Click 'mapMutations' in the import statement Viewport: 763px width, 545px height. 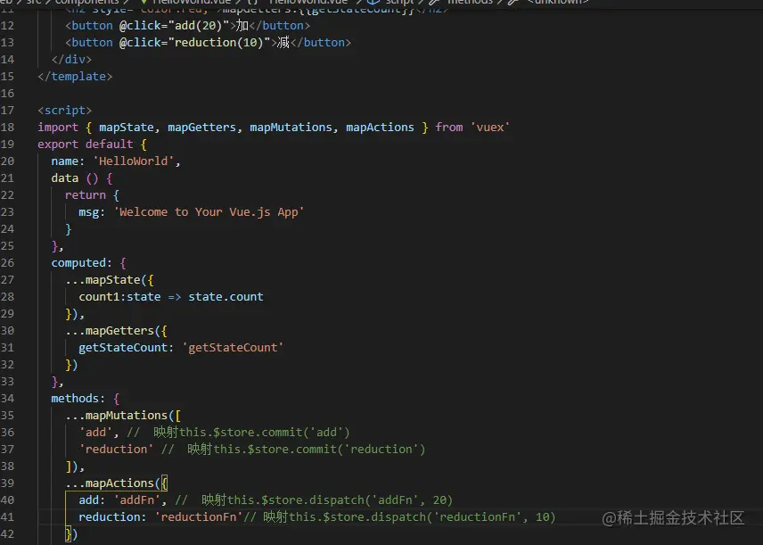[291, 128]
